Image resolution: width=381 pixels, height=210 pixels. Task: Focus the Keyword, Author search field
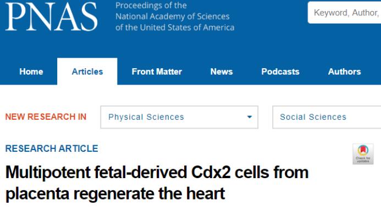tap(344, 13)
